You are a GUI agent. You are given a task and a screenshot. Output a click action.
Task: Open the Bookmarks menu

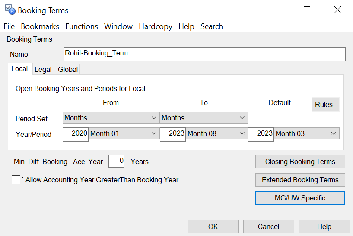pyautogui.click(x=40, y=26)
